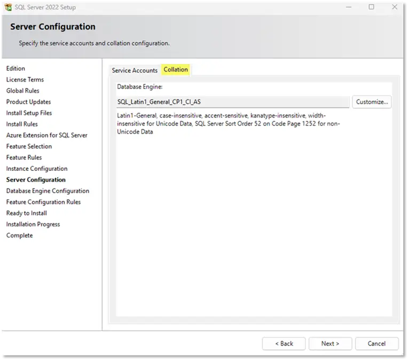
Task: Select Database Engine Configuration step
Action: 48,191
